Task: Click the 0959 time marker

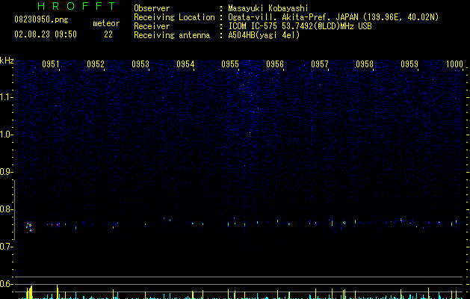Action: click(409, 64)
